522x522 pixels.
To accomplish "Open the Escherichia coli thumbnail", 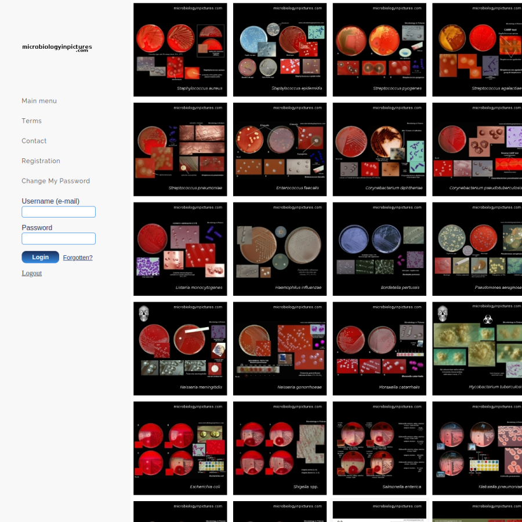I will (x=180, y=448).
